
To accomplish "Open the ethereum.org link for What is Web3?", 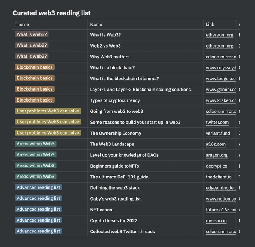I will point(219,35).
